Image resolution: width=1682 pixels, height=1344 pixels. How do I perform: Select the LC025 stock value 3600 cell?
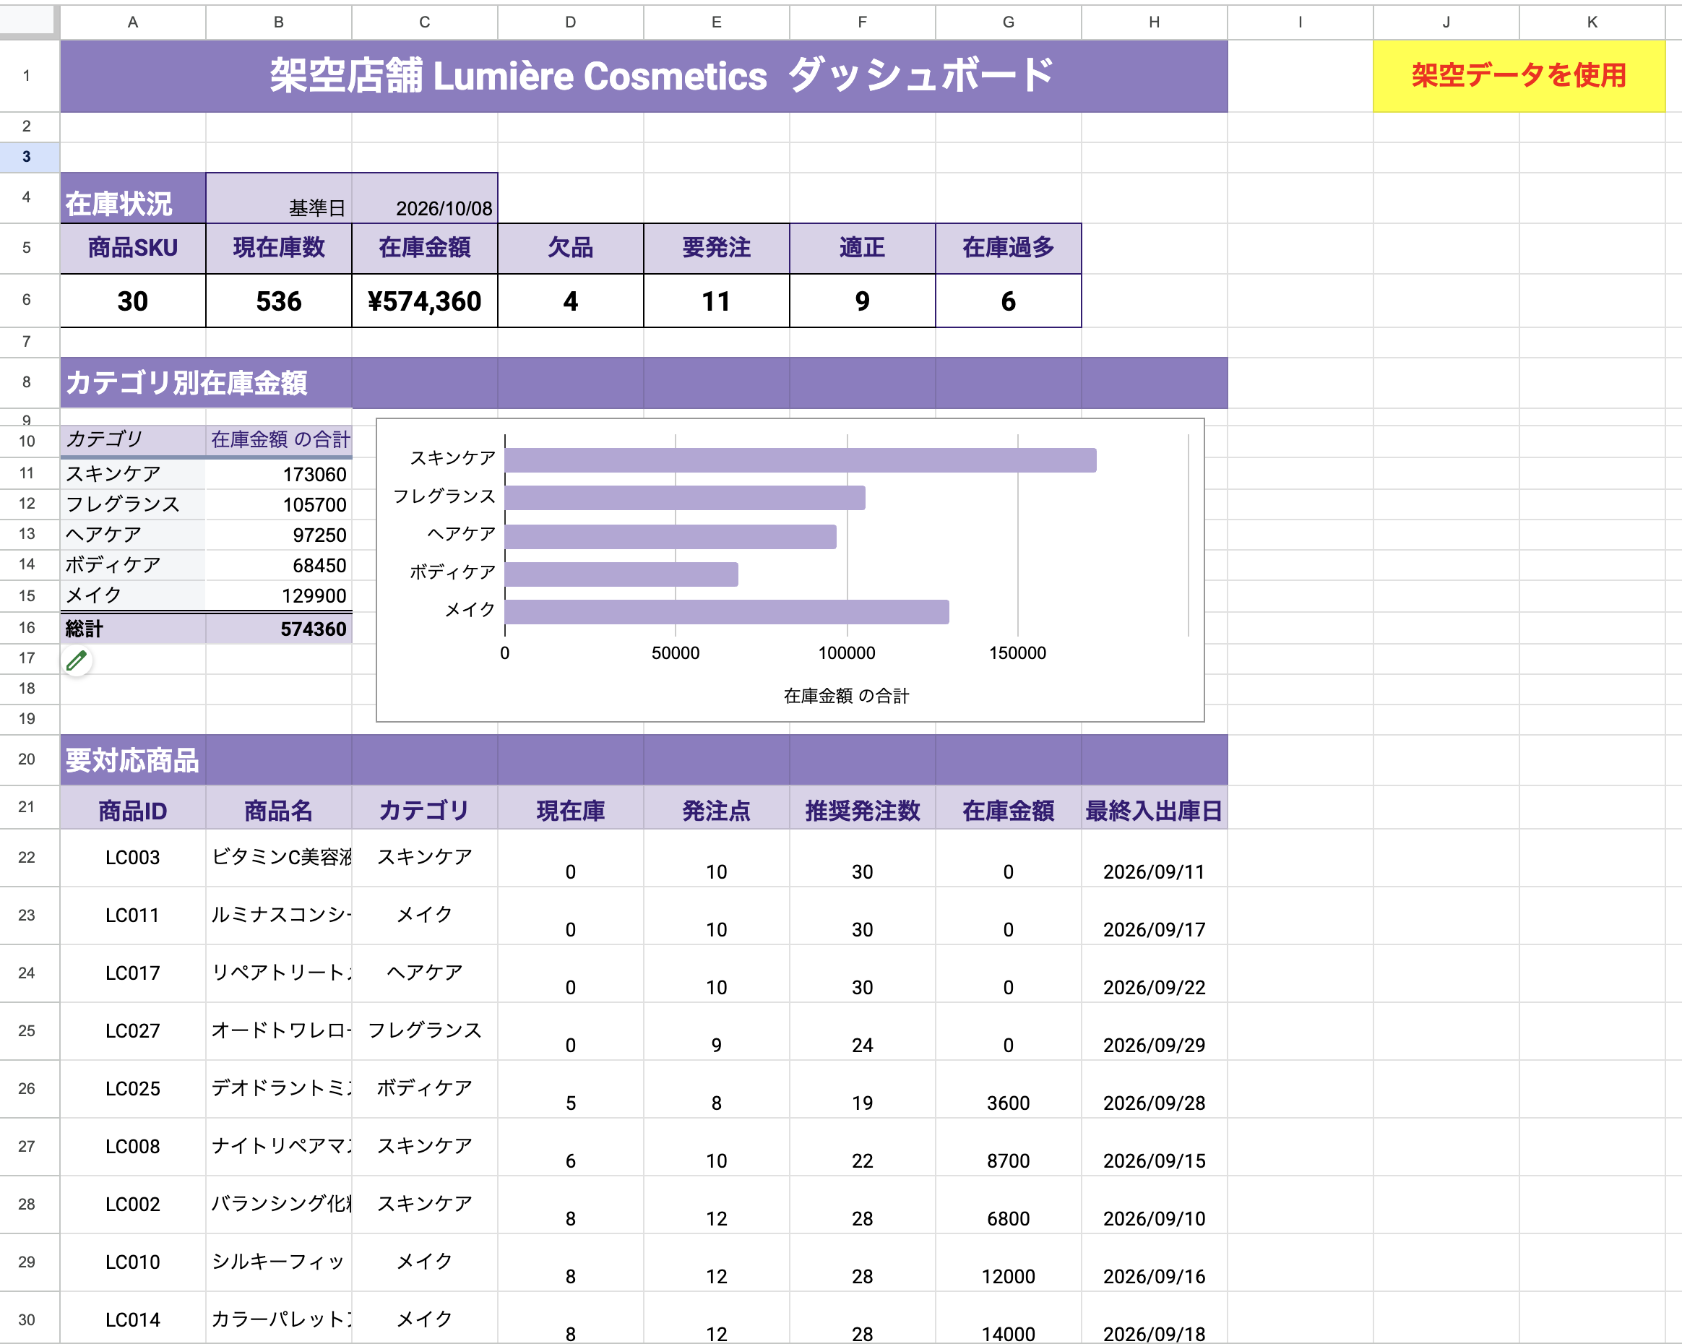pos(1008,1089)
